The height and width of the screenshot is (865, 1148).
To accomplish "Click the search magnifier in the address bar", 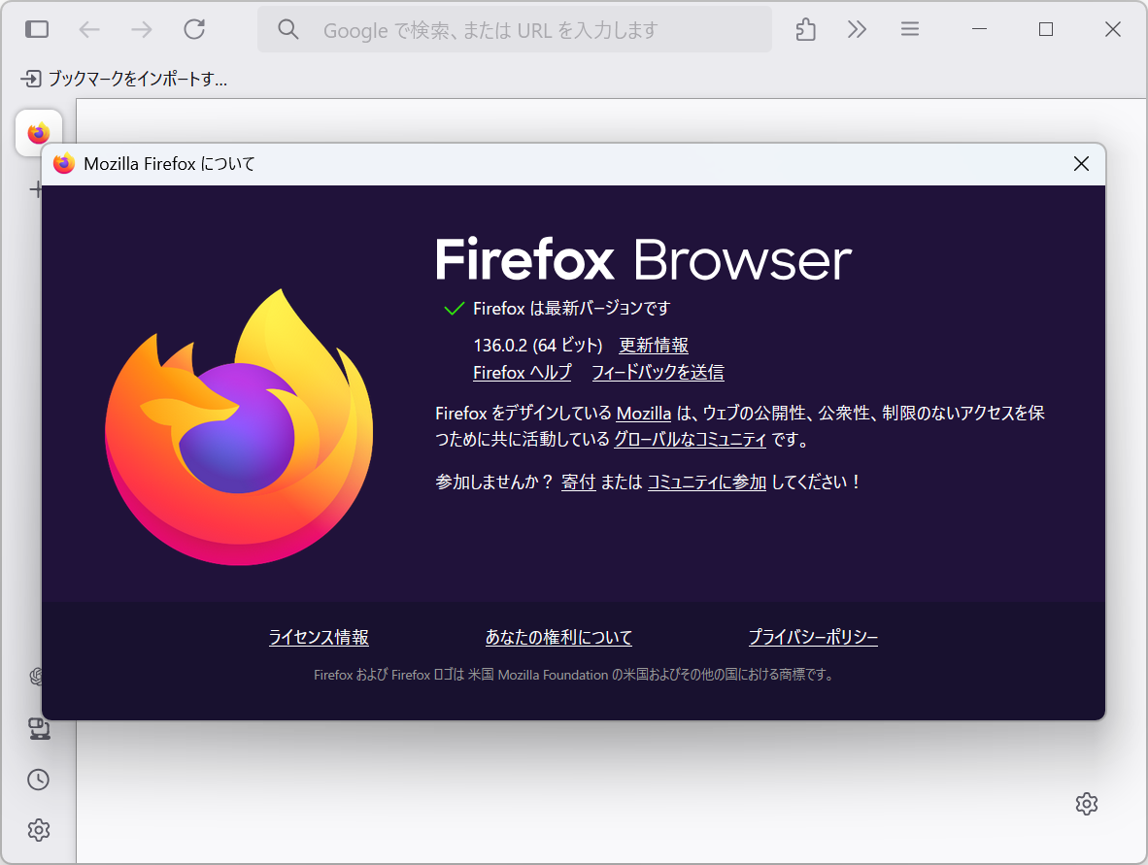I will (x=287, y=29).
